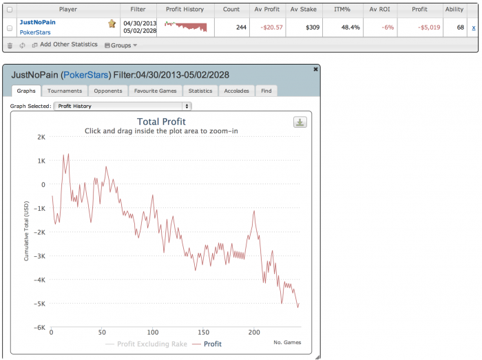482x360 pixels.
Task: Open the Graph Selected dropdown
Action: click(x=123, y=106)
